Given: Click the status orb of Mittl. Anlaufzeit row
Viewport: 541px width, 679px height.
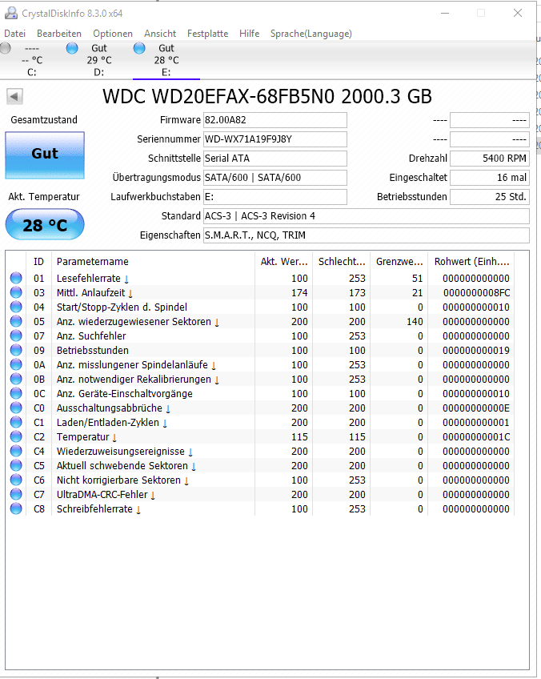Looking at the screenshot, I should 16,292.
